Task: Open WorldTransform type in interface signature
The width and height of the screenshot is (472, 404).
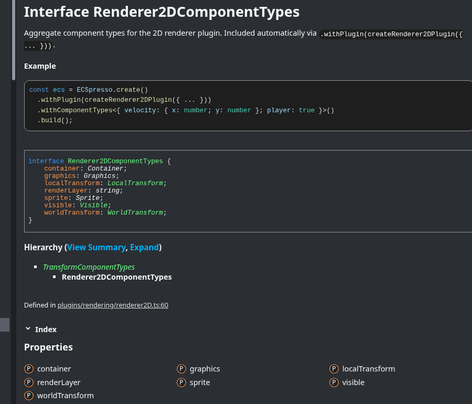Action: click(x=135, y=212)
